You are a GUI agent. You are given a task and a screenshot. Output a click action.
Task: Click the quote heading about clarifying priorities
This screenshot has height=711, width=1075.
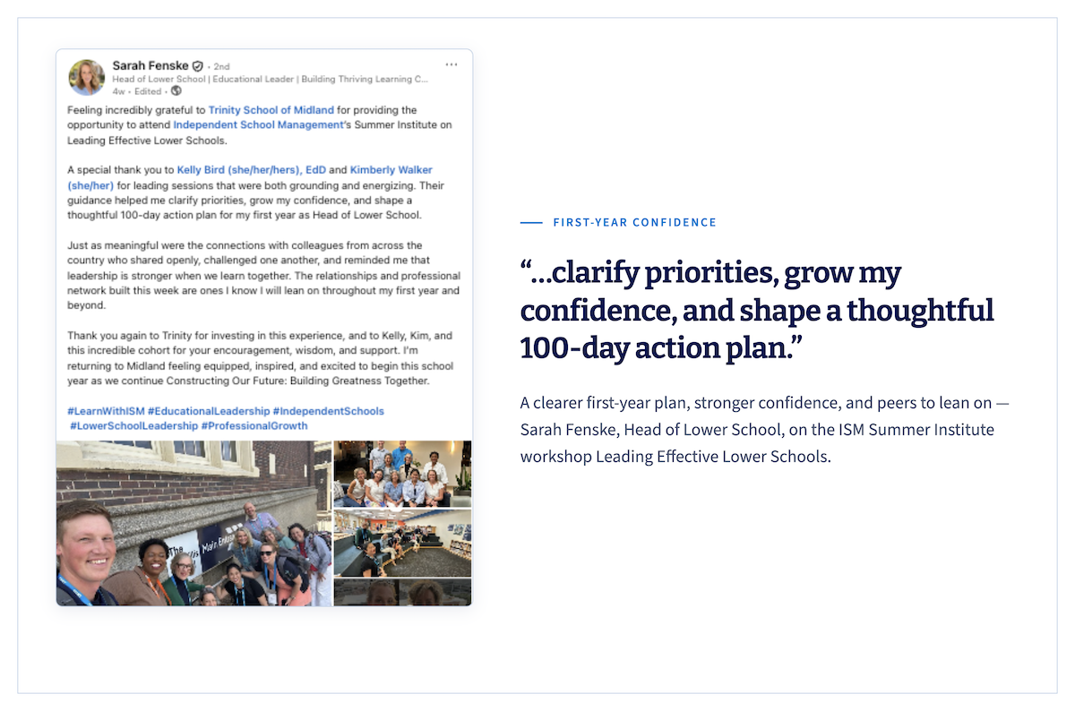click(757, 311)
